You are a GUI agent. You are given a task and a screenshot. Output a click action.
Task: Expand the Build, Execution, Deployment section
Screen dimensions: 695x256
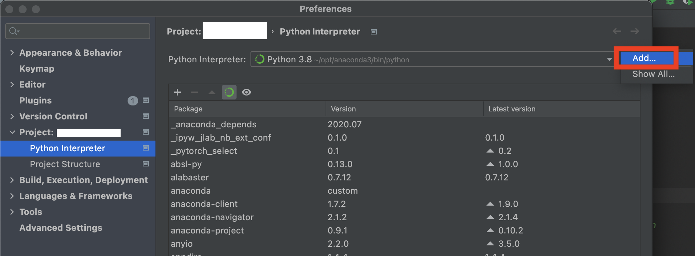(12, 180)
